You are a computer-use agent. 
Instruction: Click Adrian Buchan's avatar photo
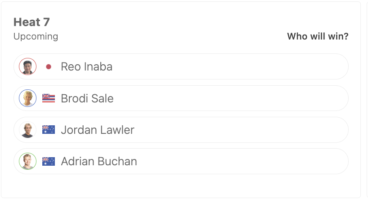point(28,161)
